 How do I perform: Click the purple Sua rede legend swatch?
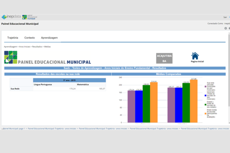(x=205, y=87)
